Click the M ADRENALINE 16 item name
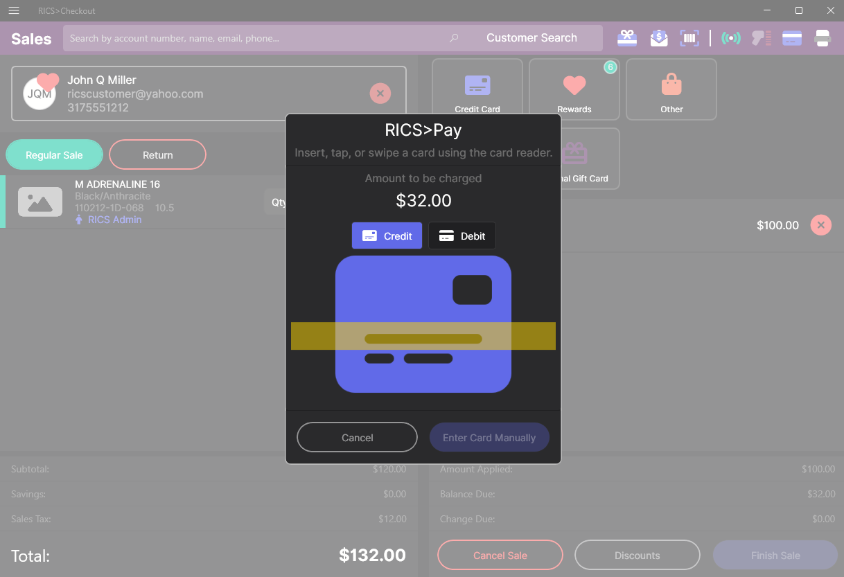Viewport: 844px width, 577px height. (117, 184)
